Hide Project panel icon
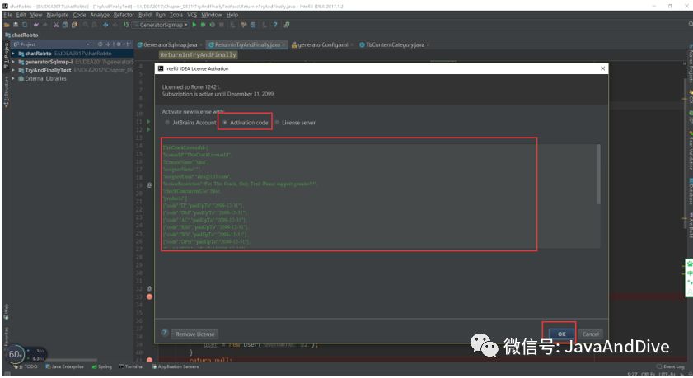Viewport: 693px width, 378px height. (x=129, y=44)
